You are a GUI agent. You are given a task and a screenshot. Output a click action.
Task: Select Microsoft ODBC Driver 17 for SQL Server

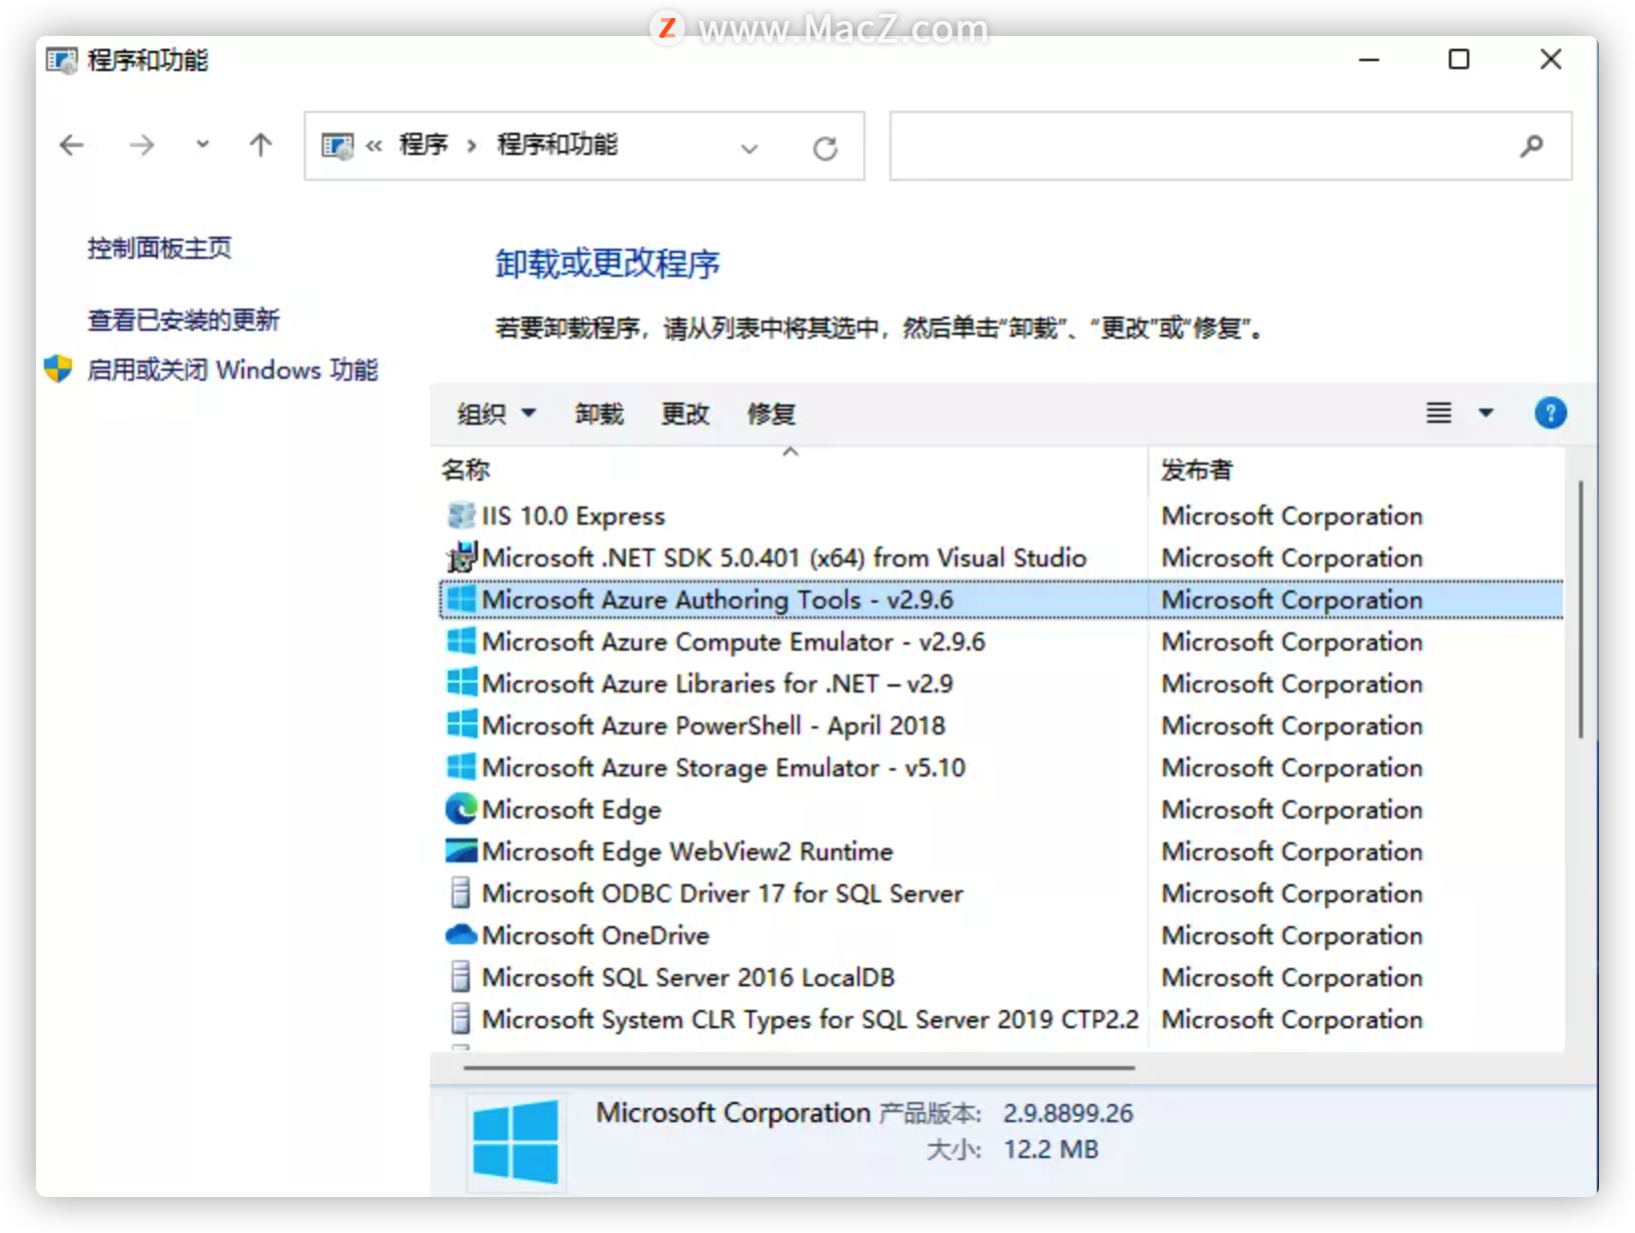[723, 893]
